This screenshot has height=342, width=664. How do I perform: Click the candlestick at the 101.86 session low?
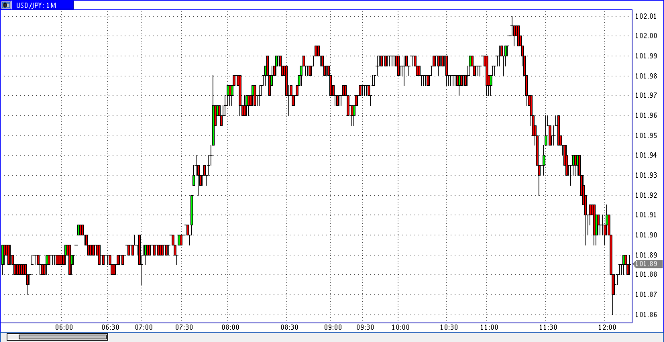click(613, 294)
